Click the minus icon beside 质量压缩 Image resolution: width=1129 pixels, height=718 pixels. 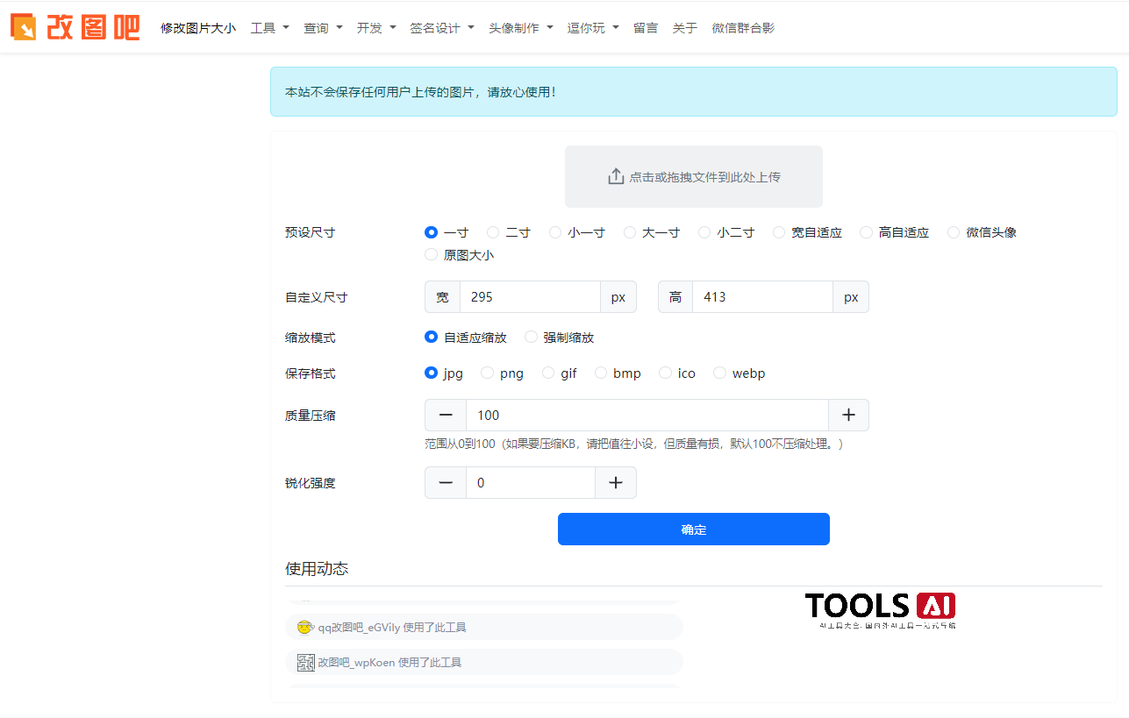coord(445,415)
